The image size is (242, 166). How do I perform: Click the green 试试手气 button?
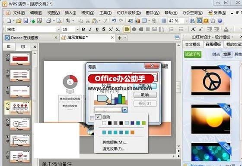193,54
